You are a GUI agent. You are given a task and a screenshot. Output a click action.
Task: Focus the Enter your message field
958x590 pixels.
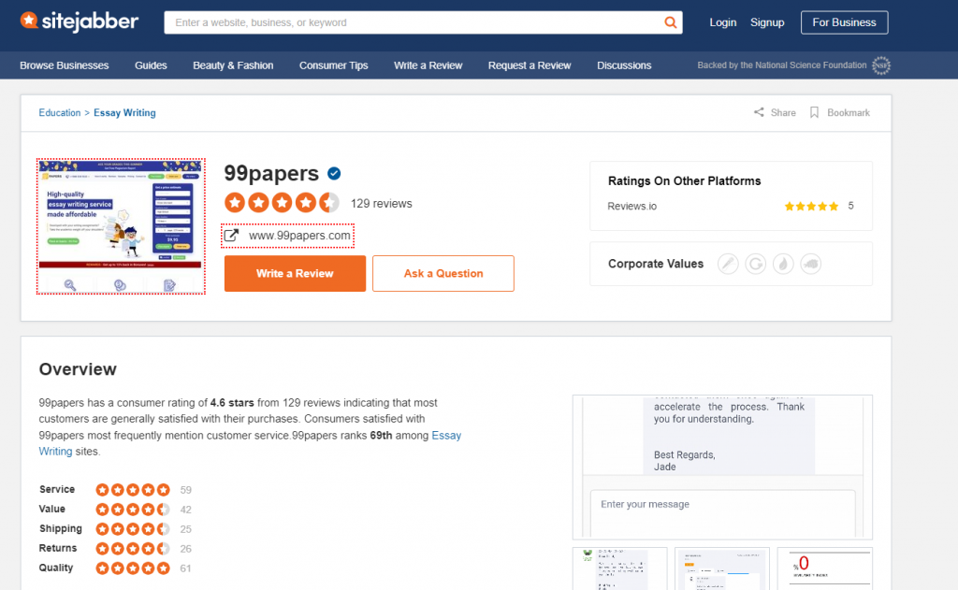(x=723, y=513)
